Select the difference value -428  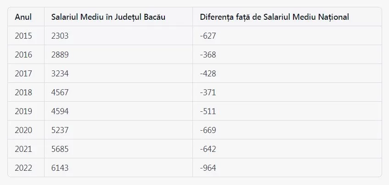[208, 74]
